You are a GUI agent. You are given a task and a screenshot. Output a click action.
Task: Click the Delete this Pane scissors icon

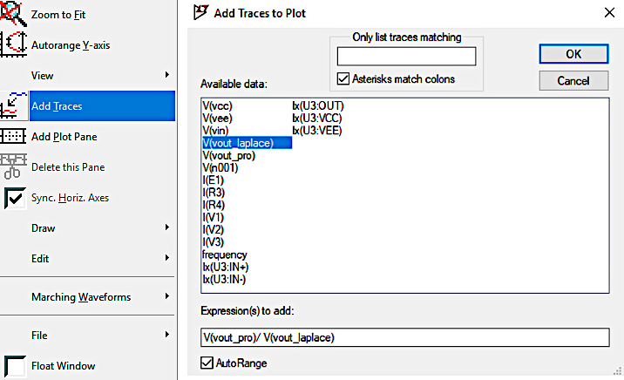[x=13, y=166]
